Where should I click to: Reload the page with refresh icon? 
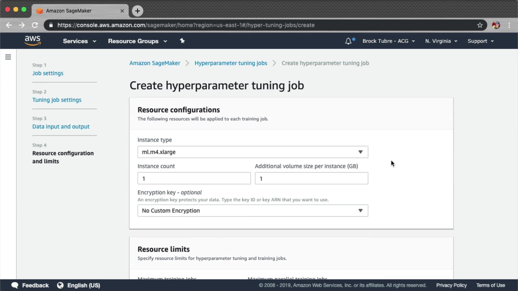[35, 25]
